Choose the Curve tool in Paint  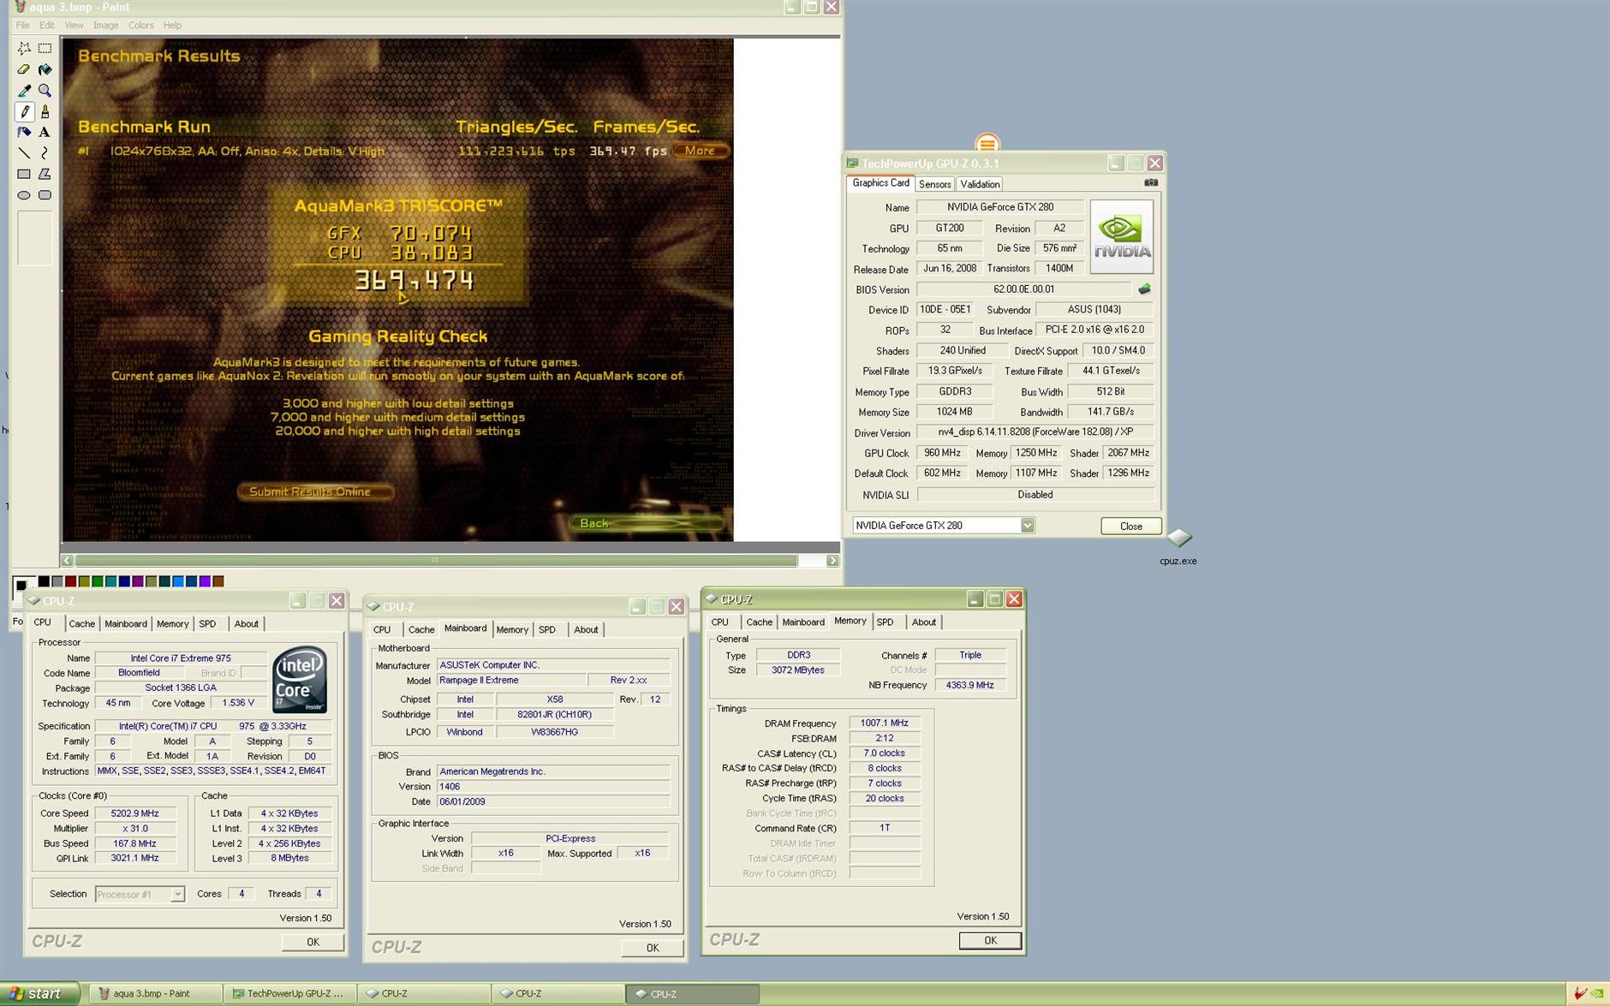[x=45, y=153]
